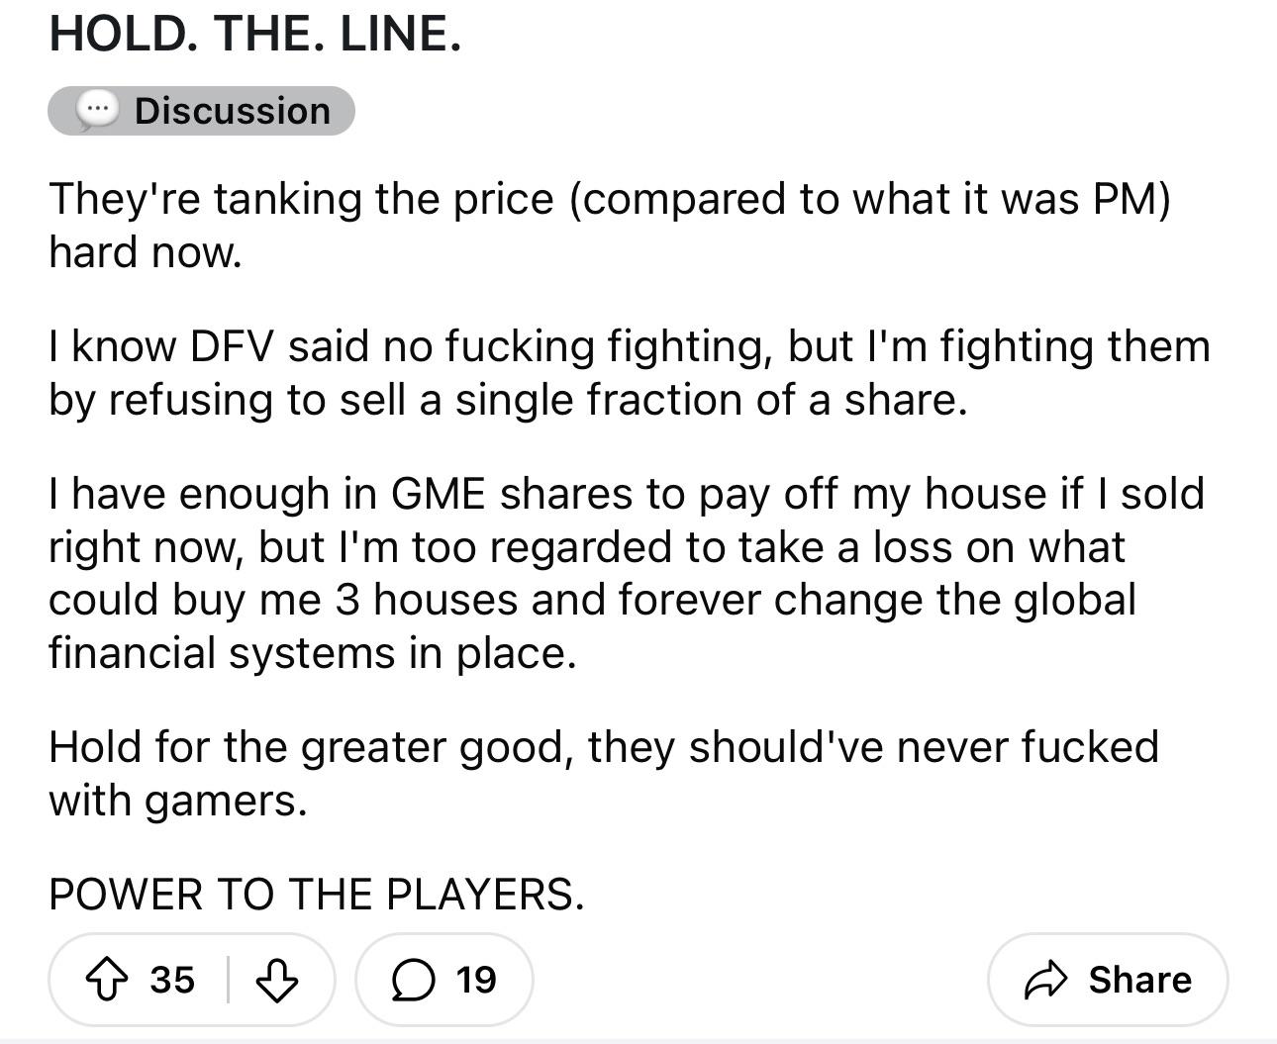Click the paragraph mentioning DFV said no fighting
The image size is (1277, 1044).
click(630, 372)
